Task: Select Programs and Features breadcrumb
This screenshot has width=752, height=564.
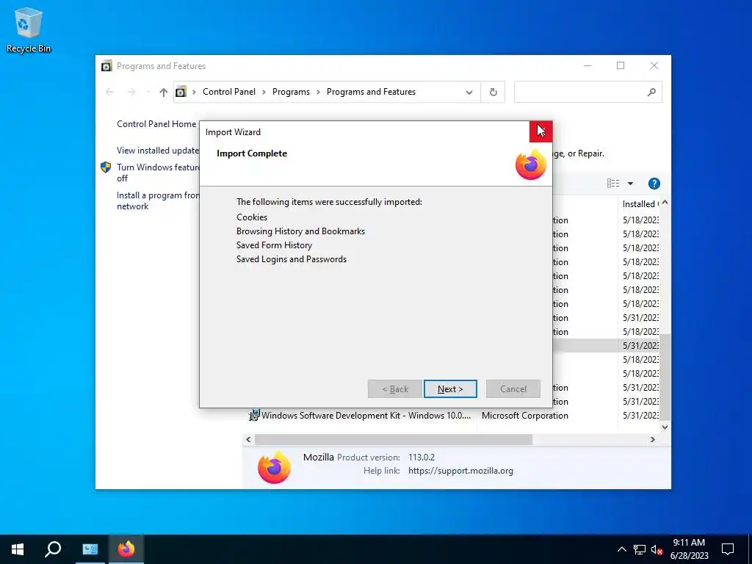Action: (371, 92)
